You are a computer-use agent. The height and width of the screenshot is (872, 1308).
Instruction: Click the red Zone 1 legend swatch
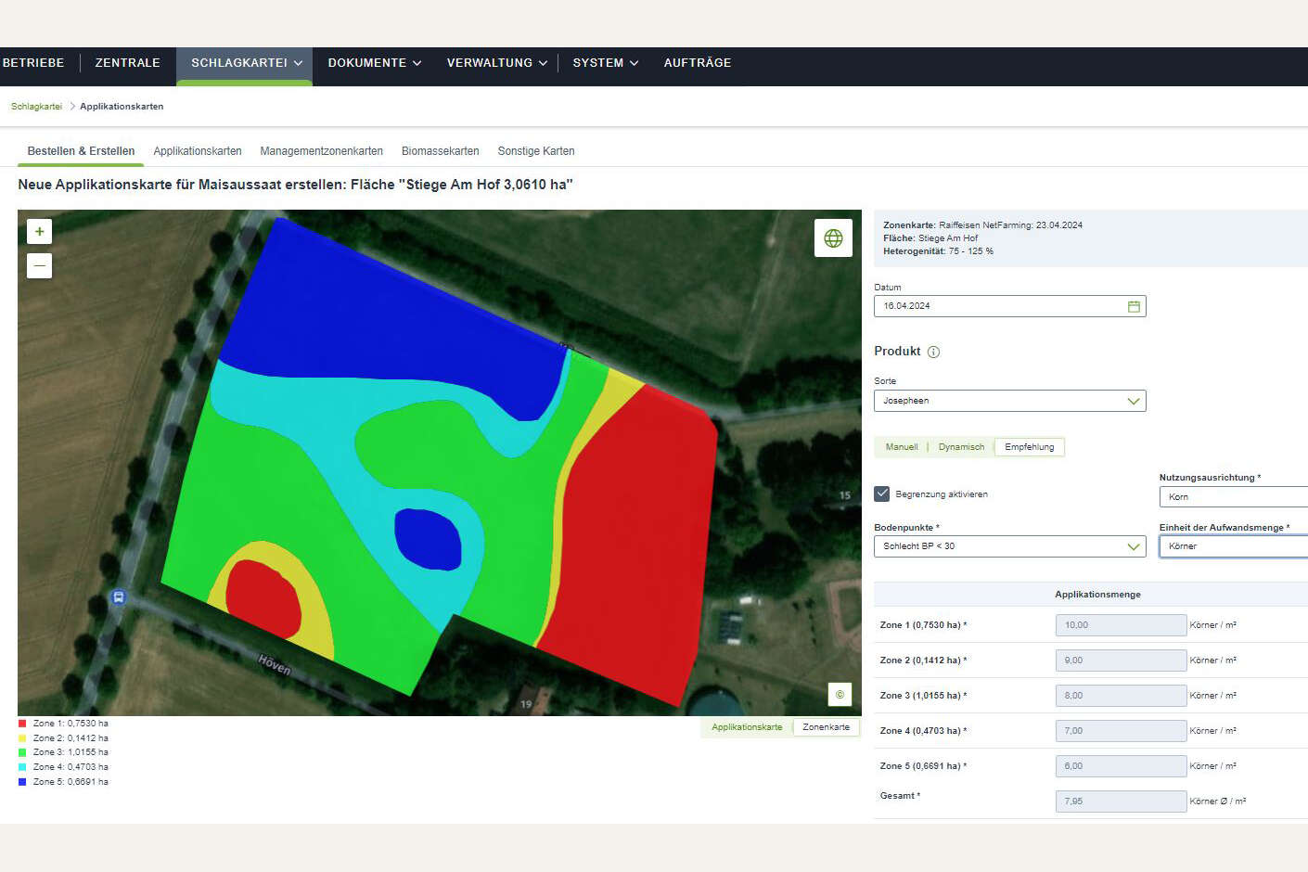click(22, 724)
